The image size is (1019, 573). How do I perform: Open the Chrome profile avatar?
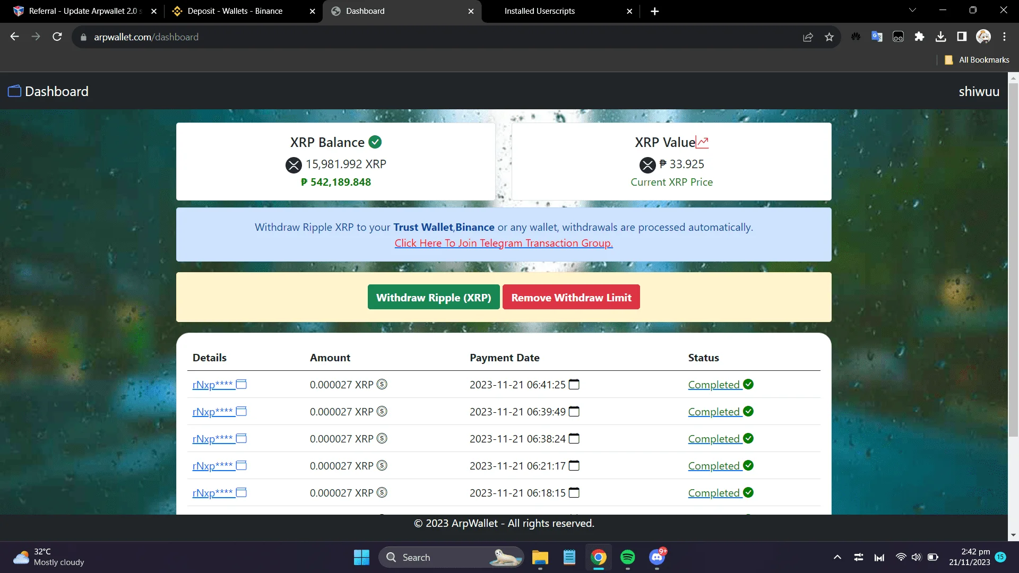983,37
